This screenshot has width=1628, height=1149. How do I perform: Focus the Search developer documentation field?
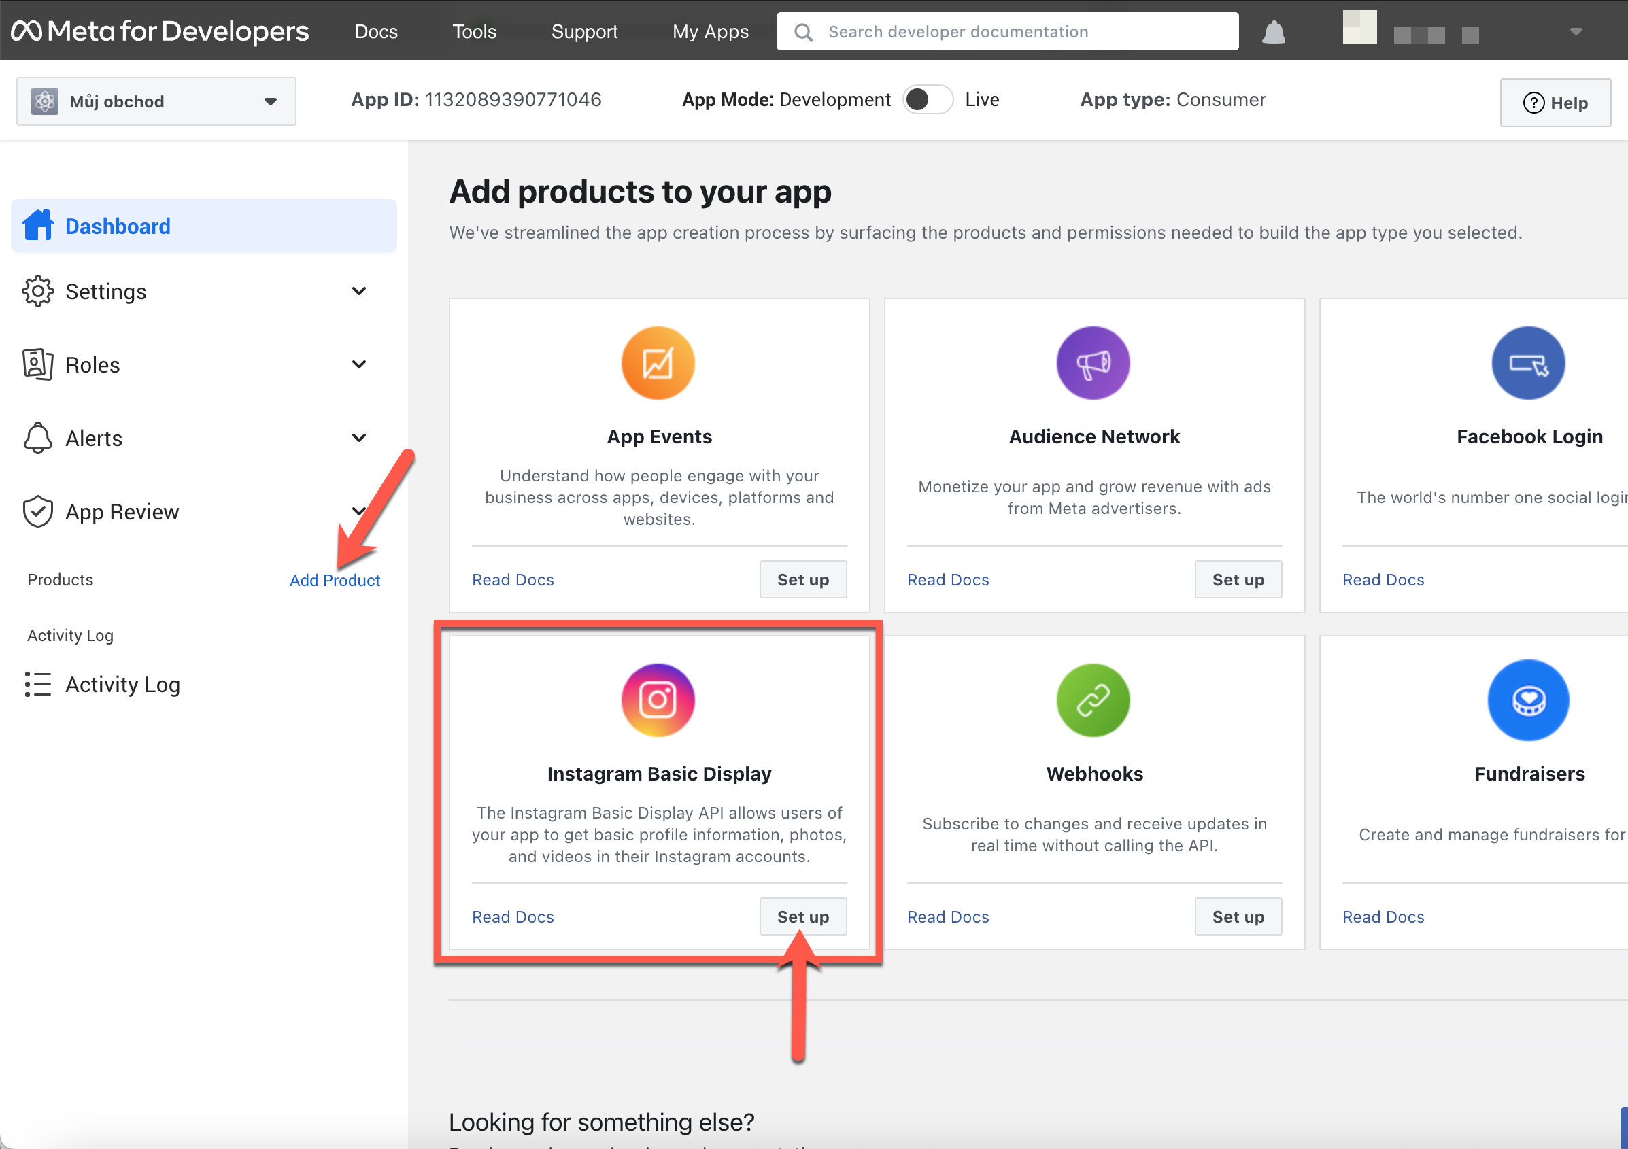(x=1007, y=32)
